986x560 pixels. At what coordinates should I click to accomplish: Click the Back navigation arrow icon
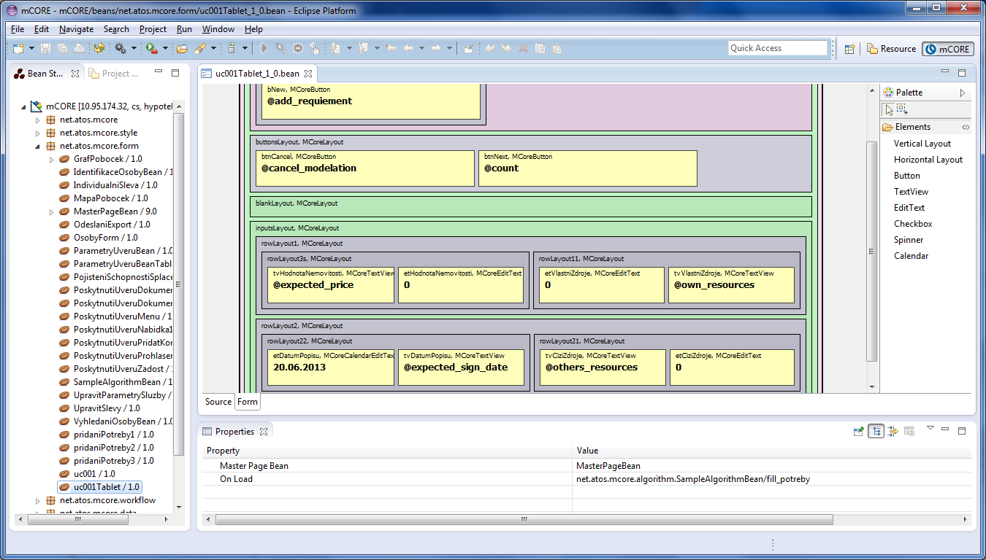(409, 48)
